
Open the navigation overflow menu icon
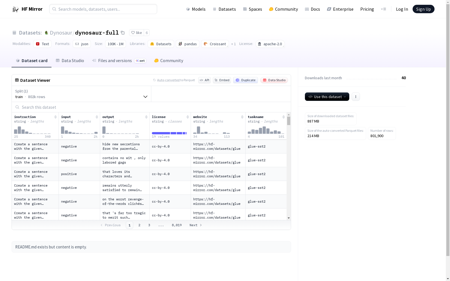pyautogui.click(x=383, y=9)
